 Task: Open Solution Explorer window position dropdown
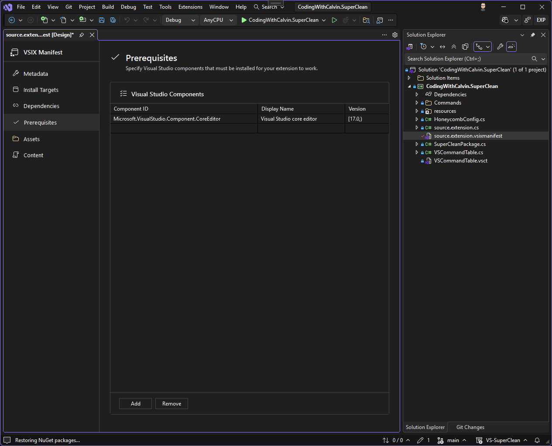point(522,35)
